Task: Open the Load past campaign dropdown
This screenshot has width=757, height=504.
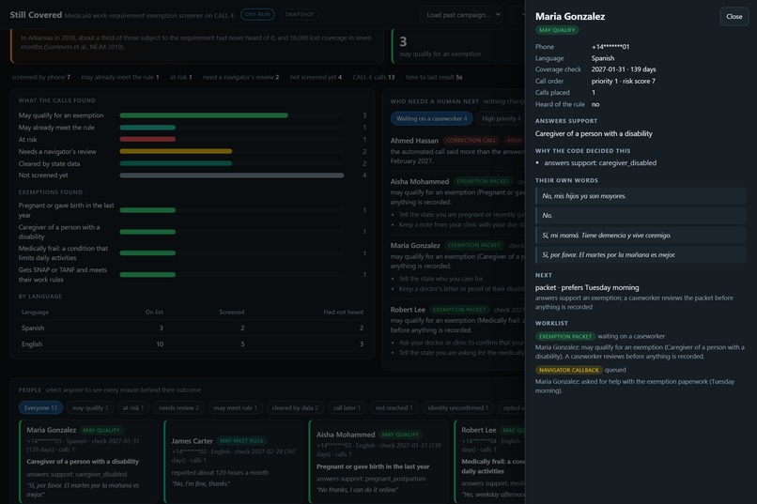Action: (x=462, y=14)
